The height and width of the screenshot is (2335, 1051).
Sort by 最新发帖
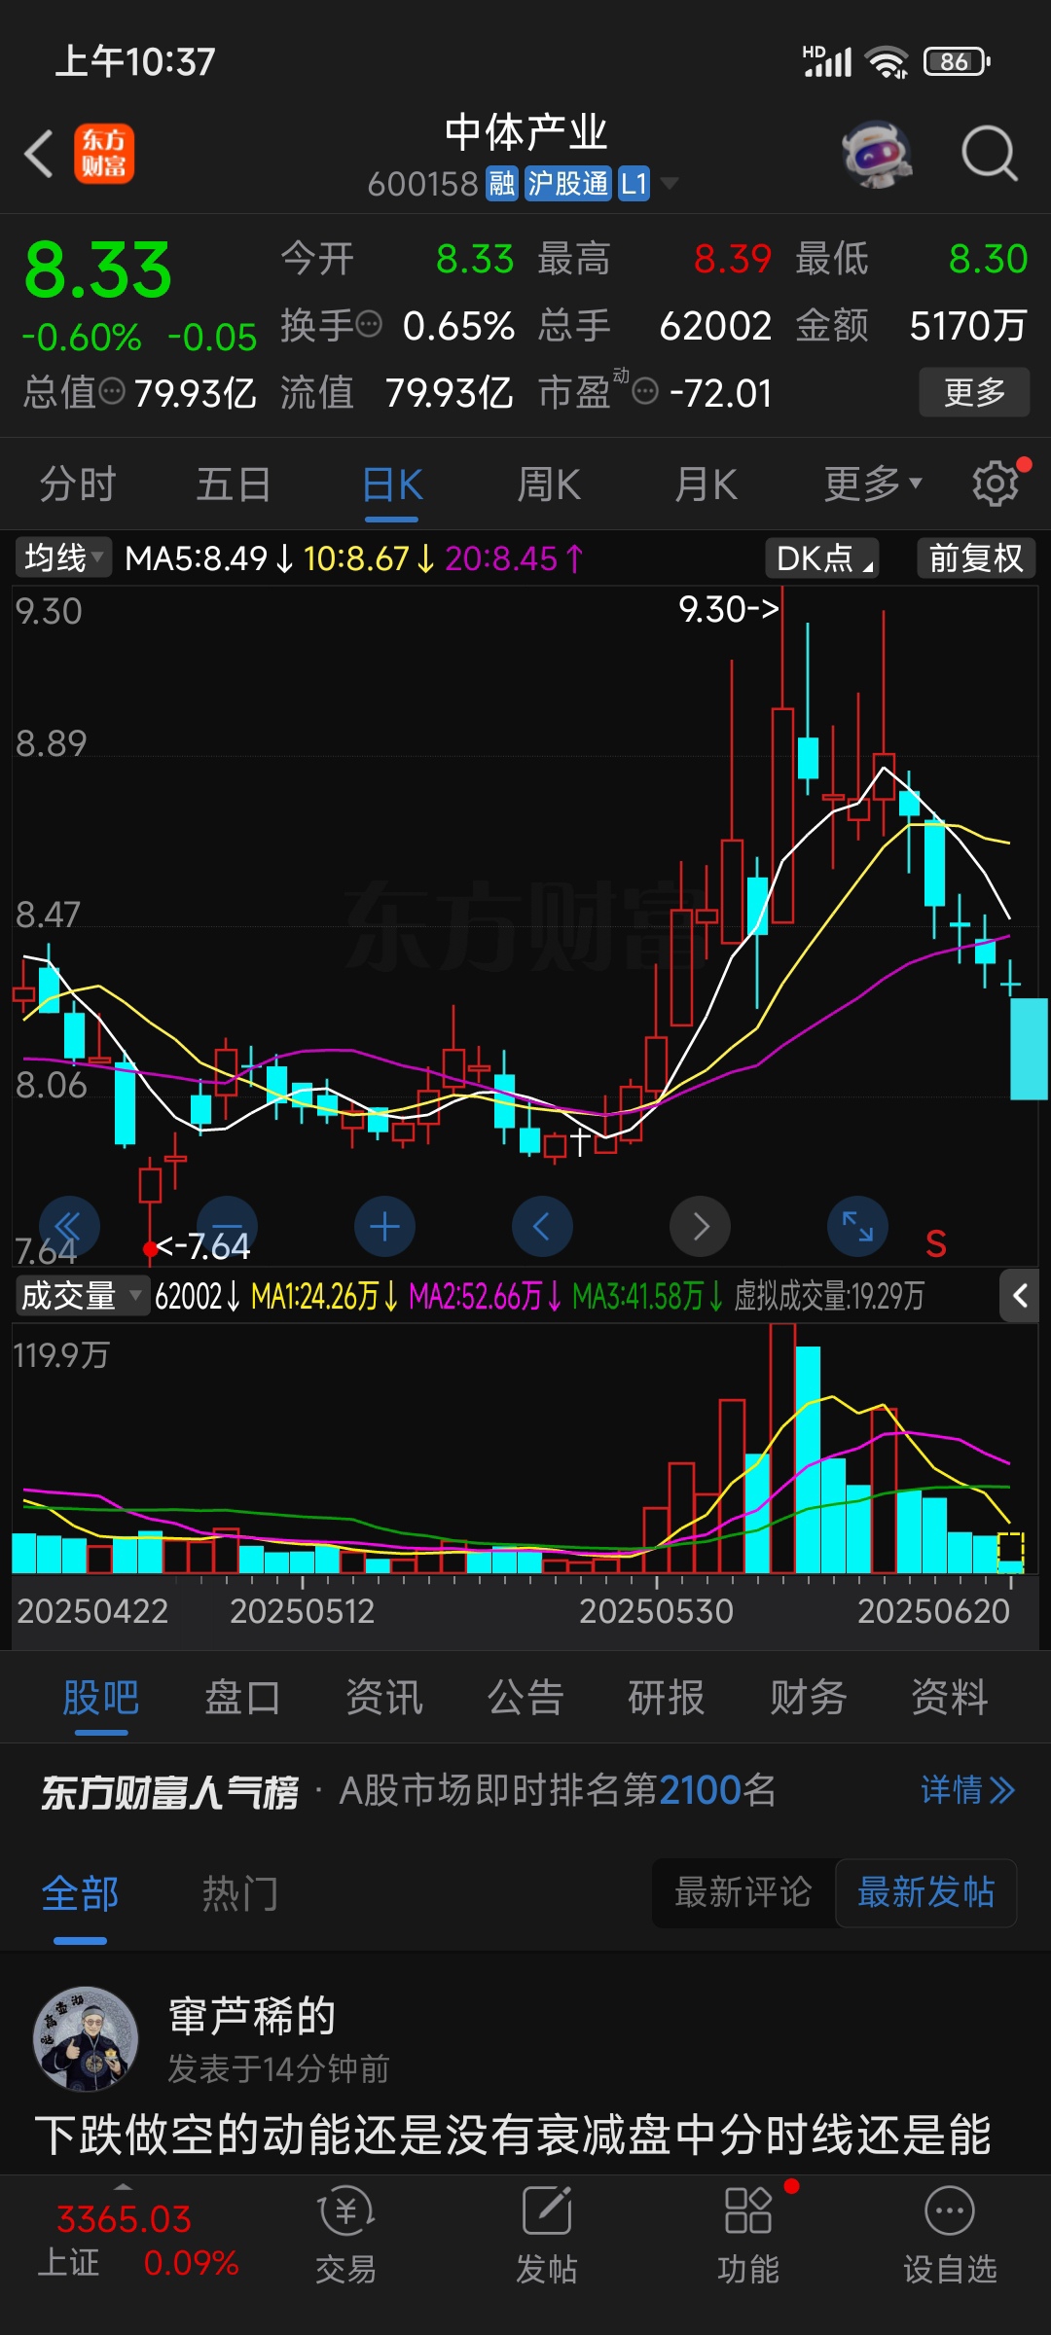(926, 1892)
